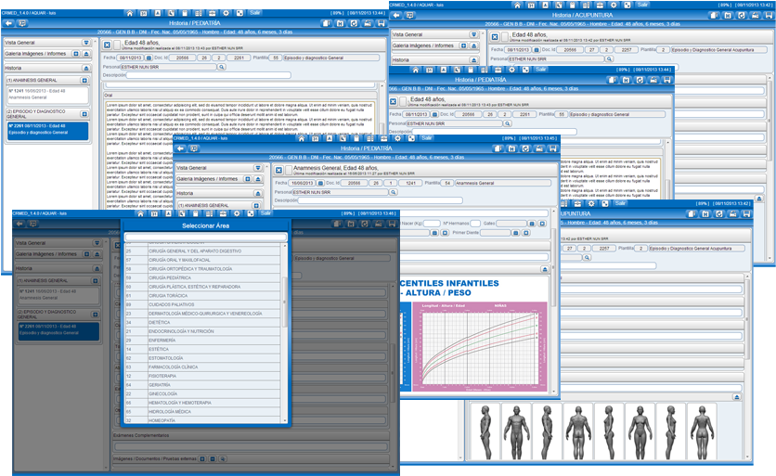Image resolution: width=776 pixels, height=476 pixels.
Task: Tick checkbox beside Edad 48 años in top-left window
Action: 117,45
